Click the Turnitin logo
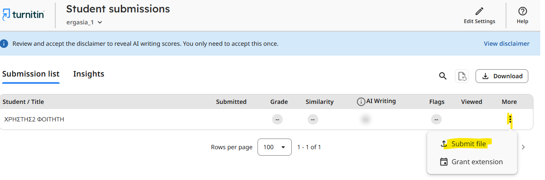The image size is (545, 180). pyautogui.click(x=23, y=15)
